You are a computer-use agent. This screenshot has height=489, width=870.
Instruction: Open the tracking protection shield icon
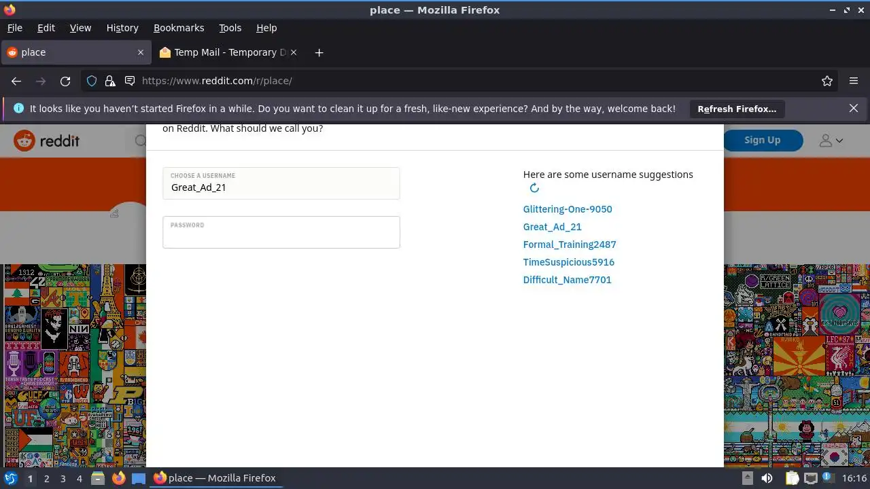(92, 81)
